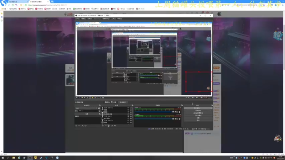This screenshot has height=160, width=285.
Task: Move selected source down in the list
Action: coord(115,126)
